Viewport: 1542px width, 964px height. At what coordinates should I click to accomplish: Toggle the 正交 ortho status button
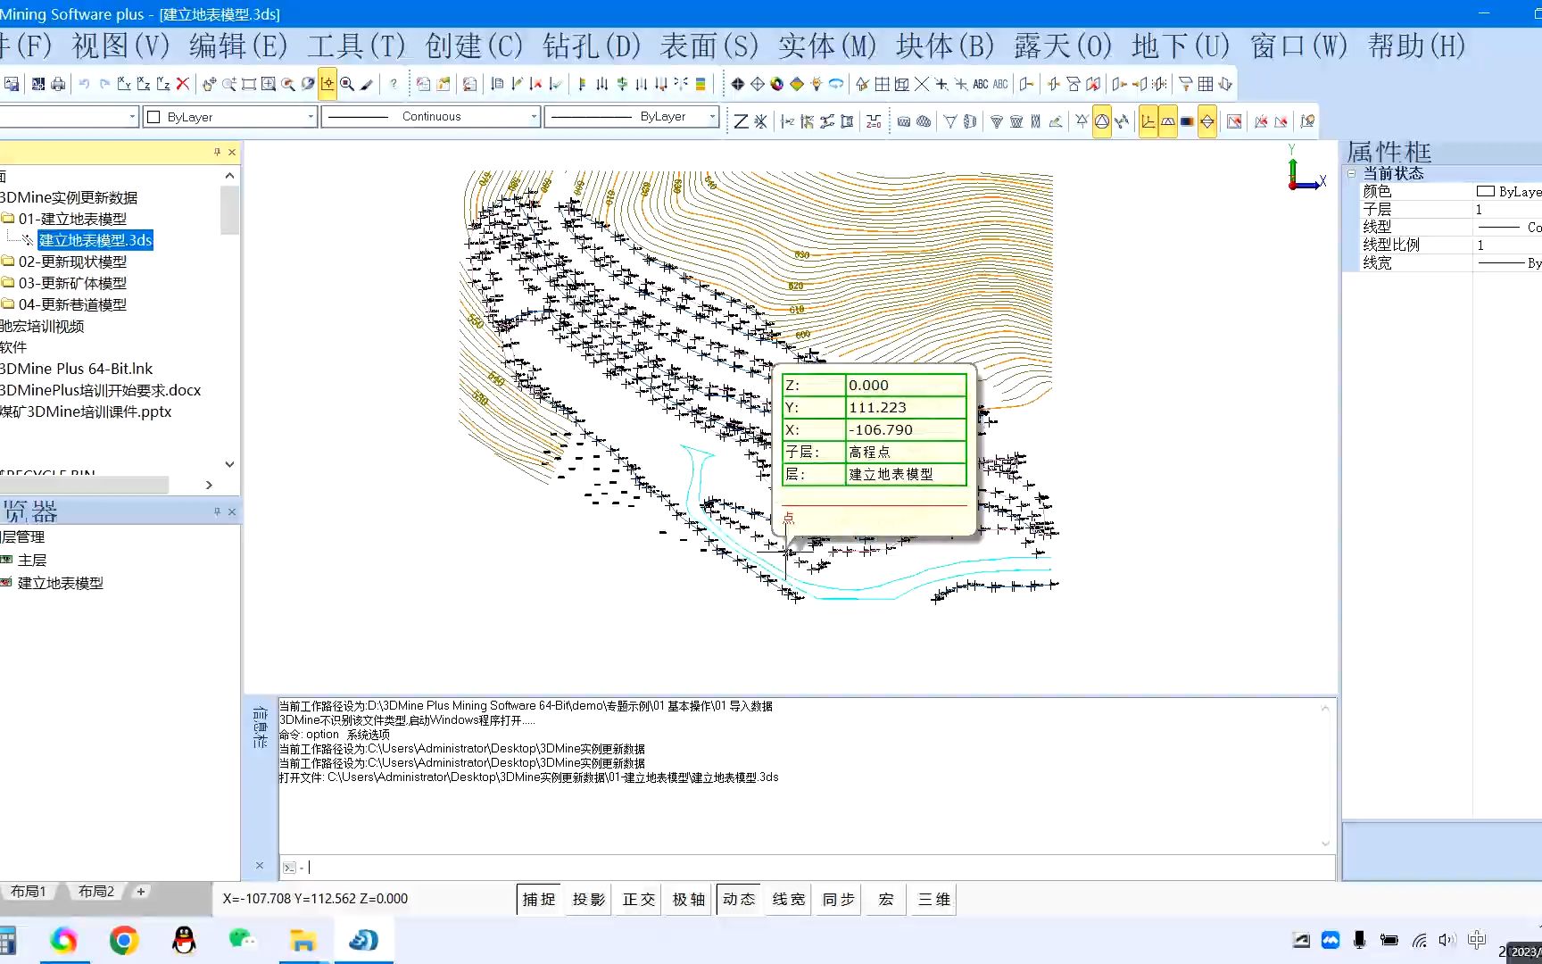coord(639,900)
